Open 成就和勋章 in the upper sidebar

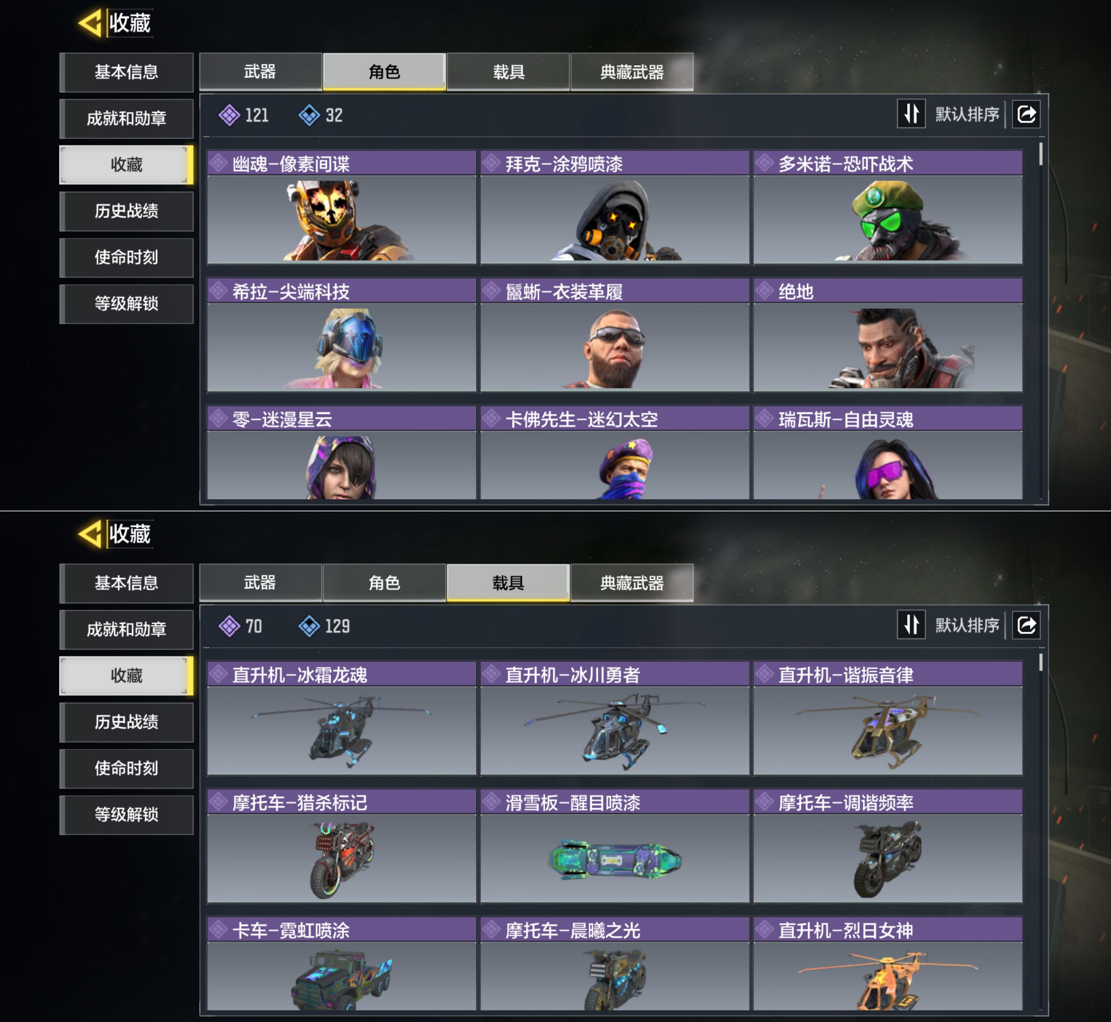pyautogui.click(x=127, y=118)
